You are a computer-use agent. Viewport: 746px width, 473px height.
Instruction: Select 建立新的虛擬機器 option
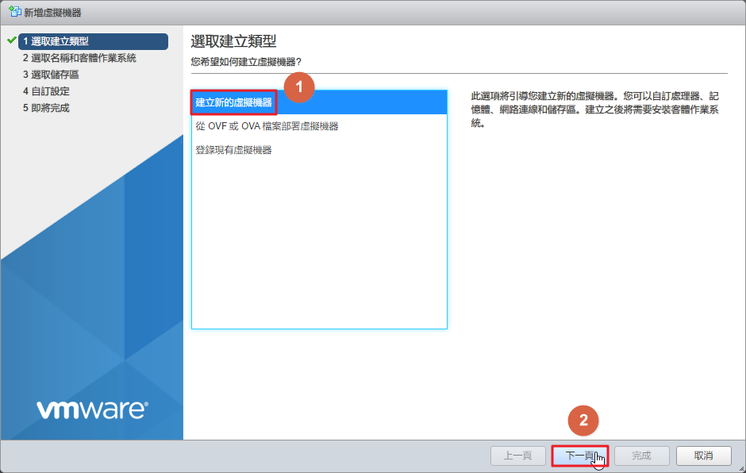[x=319, y=102]
